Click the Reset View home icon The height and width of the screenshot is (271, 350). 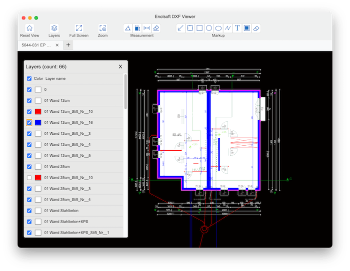[29, 28]
